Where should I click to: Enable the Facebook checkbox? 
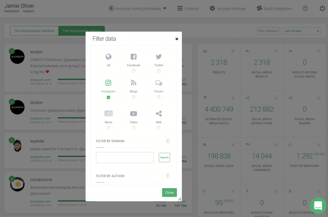click(133, 71)
